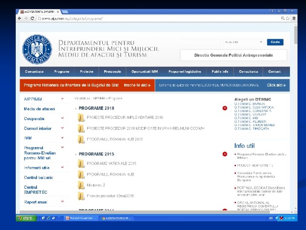Open the Contact menu item
The height and width of the screenshot is (230, 306).
pyautogui.click(x=275, y=72)
